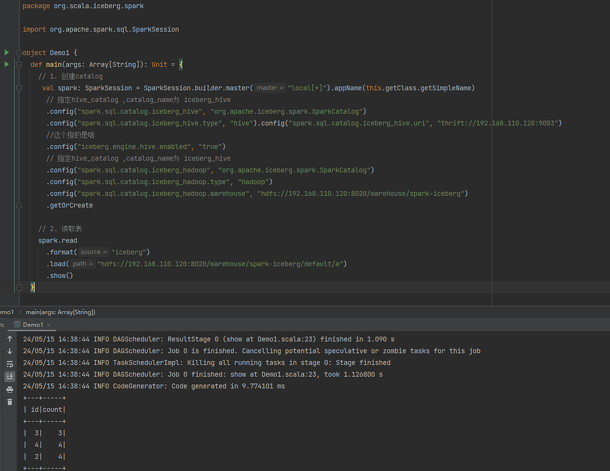Click the hdfs path string in .load
This screenshot has width=610, height=471.
221,264
